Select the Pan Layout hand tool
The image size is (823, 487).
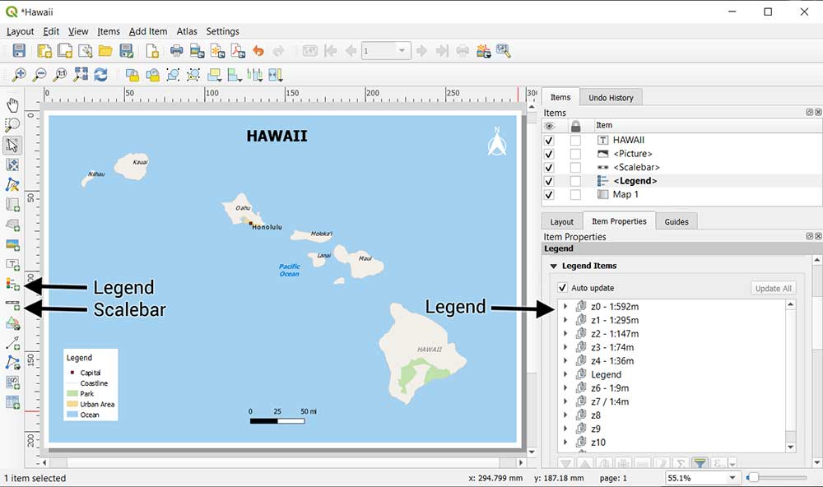12,105
